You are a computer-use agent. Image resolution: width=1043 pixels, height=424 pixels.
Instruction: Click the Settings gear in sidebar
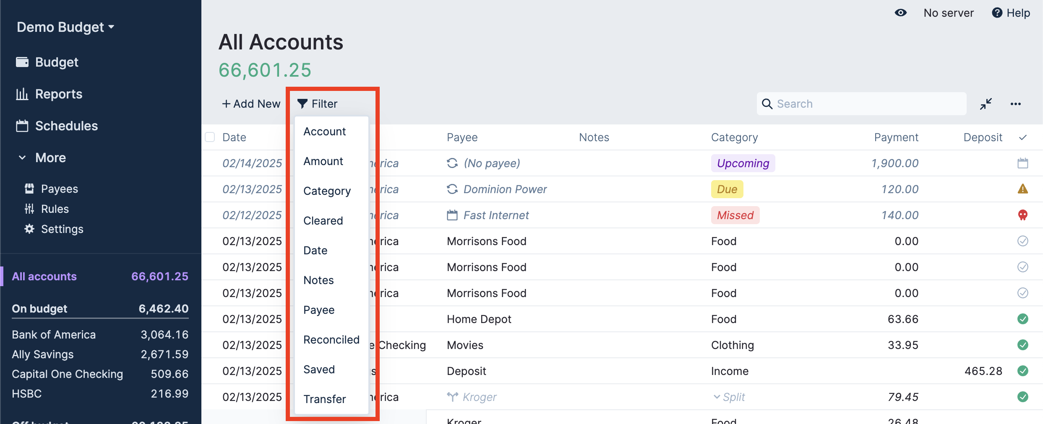(29, 229)
